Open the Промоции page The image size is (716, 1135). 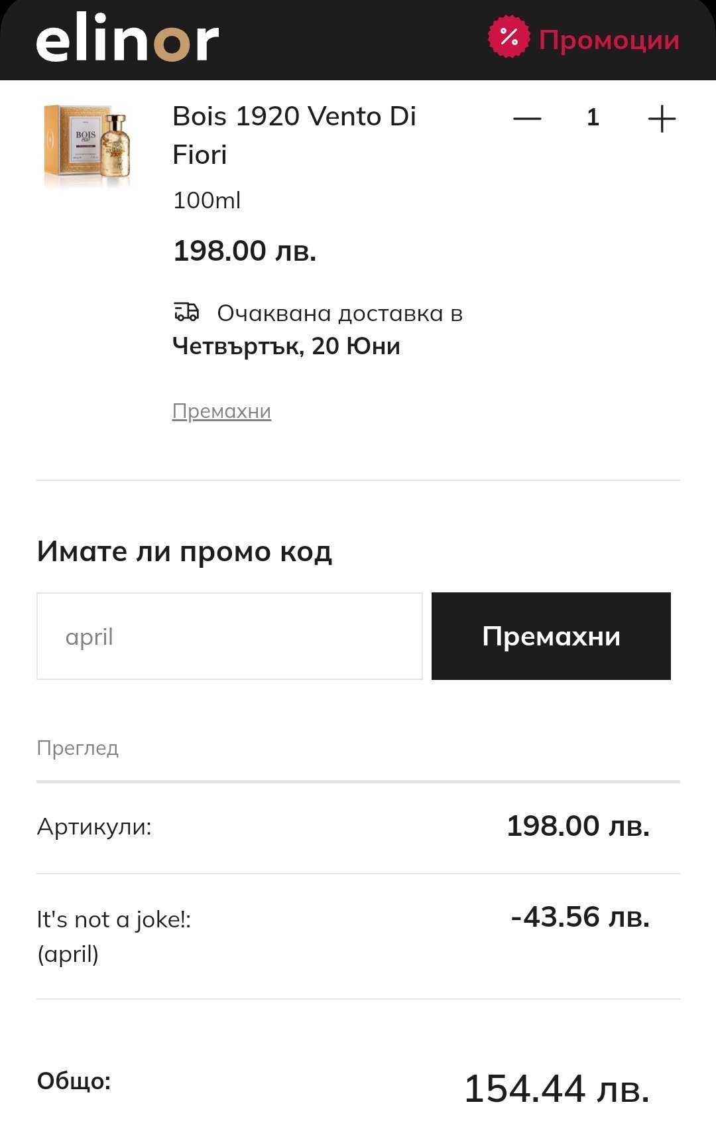tap(609, 40)
